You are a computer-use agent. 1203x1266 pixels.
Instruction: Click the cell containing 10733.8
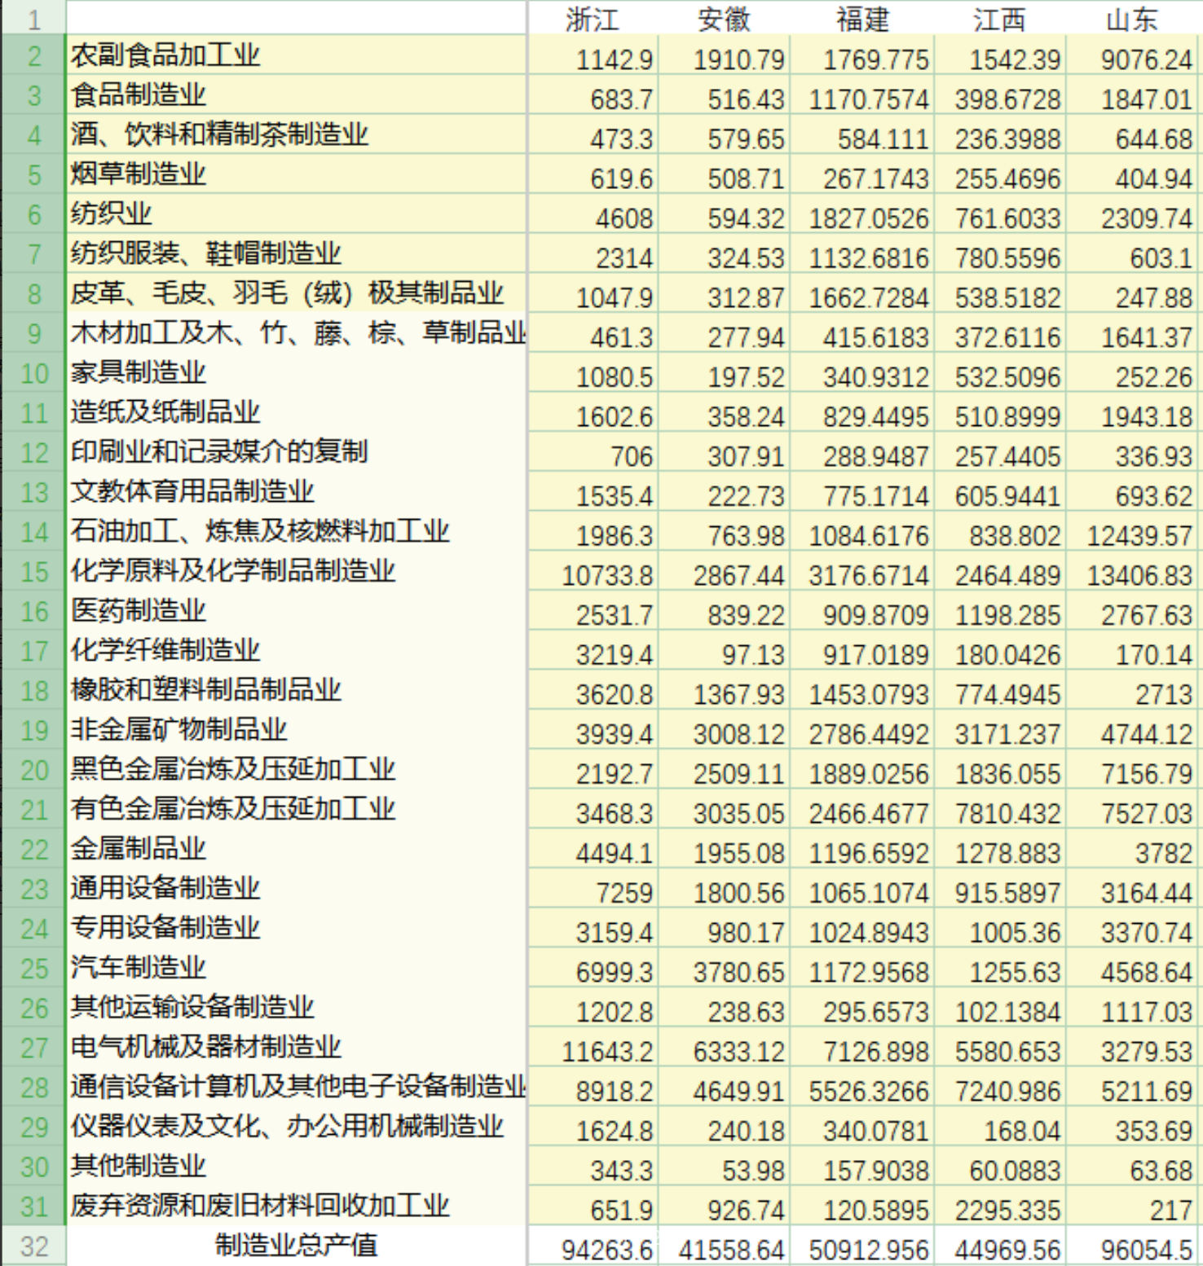click(606, 575)
